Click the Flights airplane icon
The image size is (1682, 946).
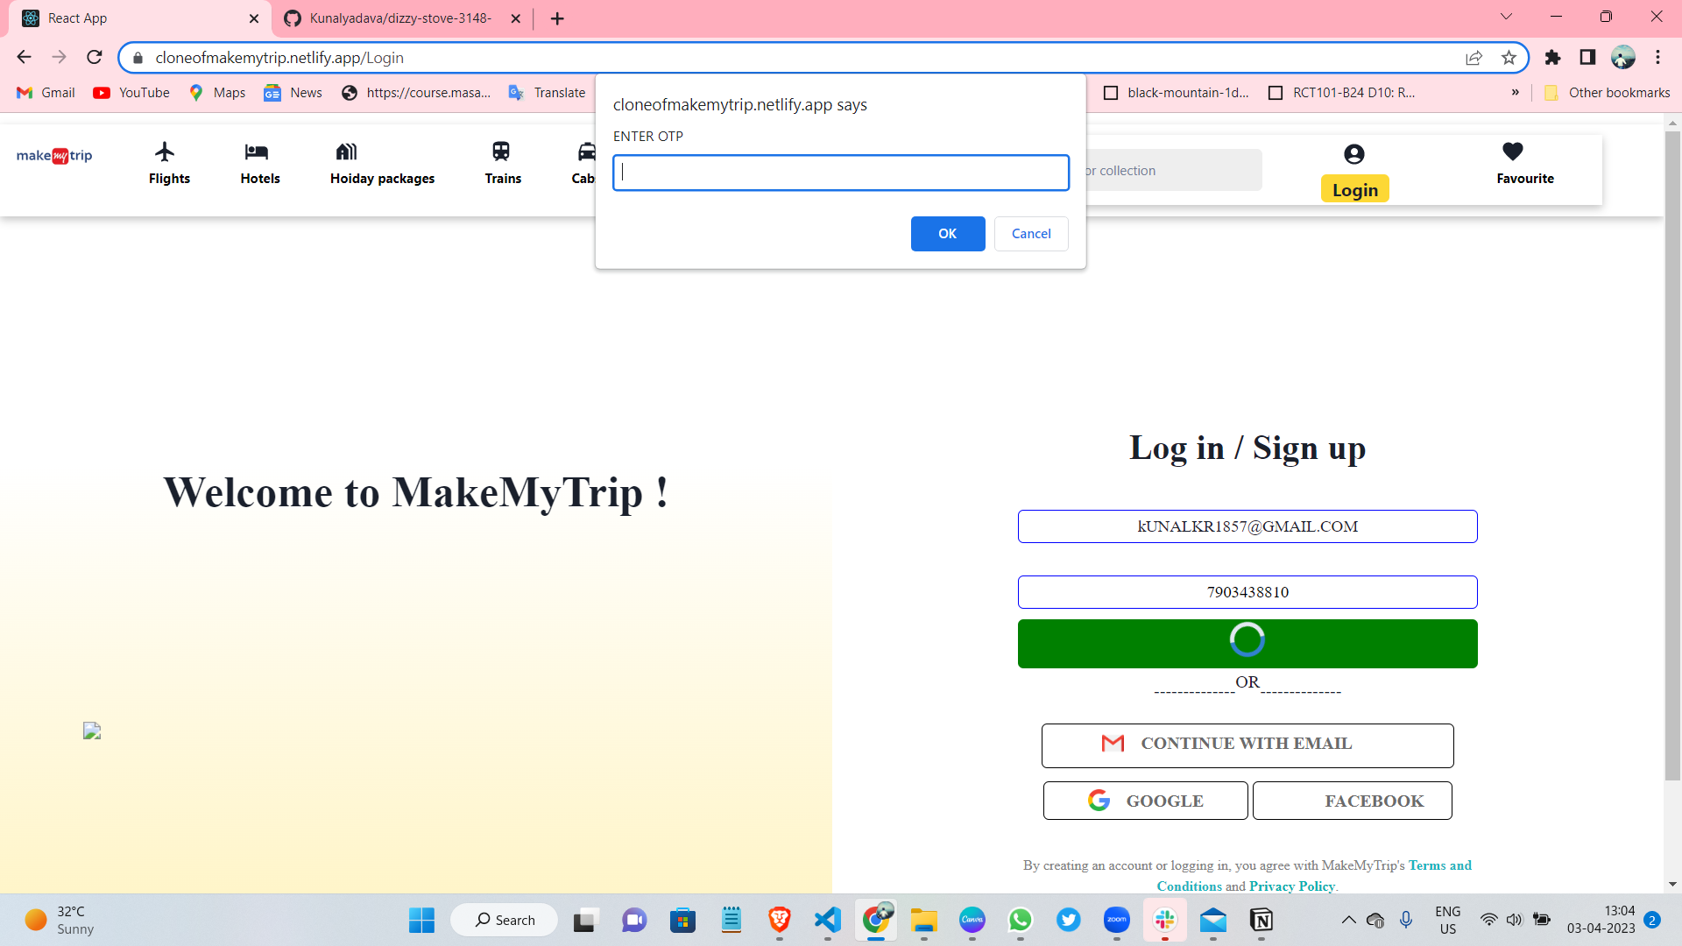coord(165,152)
